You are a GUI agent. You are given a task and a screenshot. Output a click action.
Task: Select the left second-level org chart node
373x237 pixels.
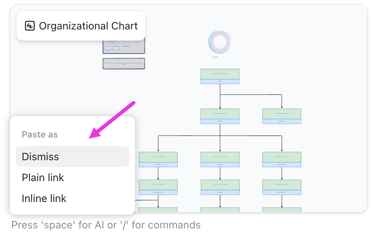click(220, 116)
